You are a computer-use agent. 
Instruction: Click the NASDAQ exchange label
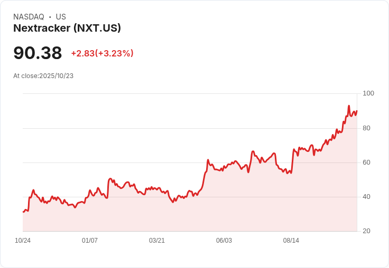[x=29, y=17]
